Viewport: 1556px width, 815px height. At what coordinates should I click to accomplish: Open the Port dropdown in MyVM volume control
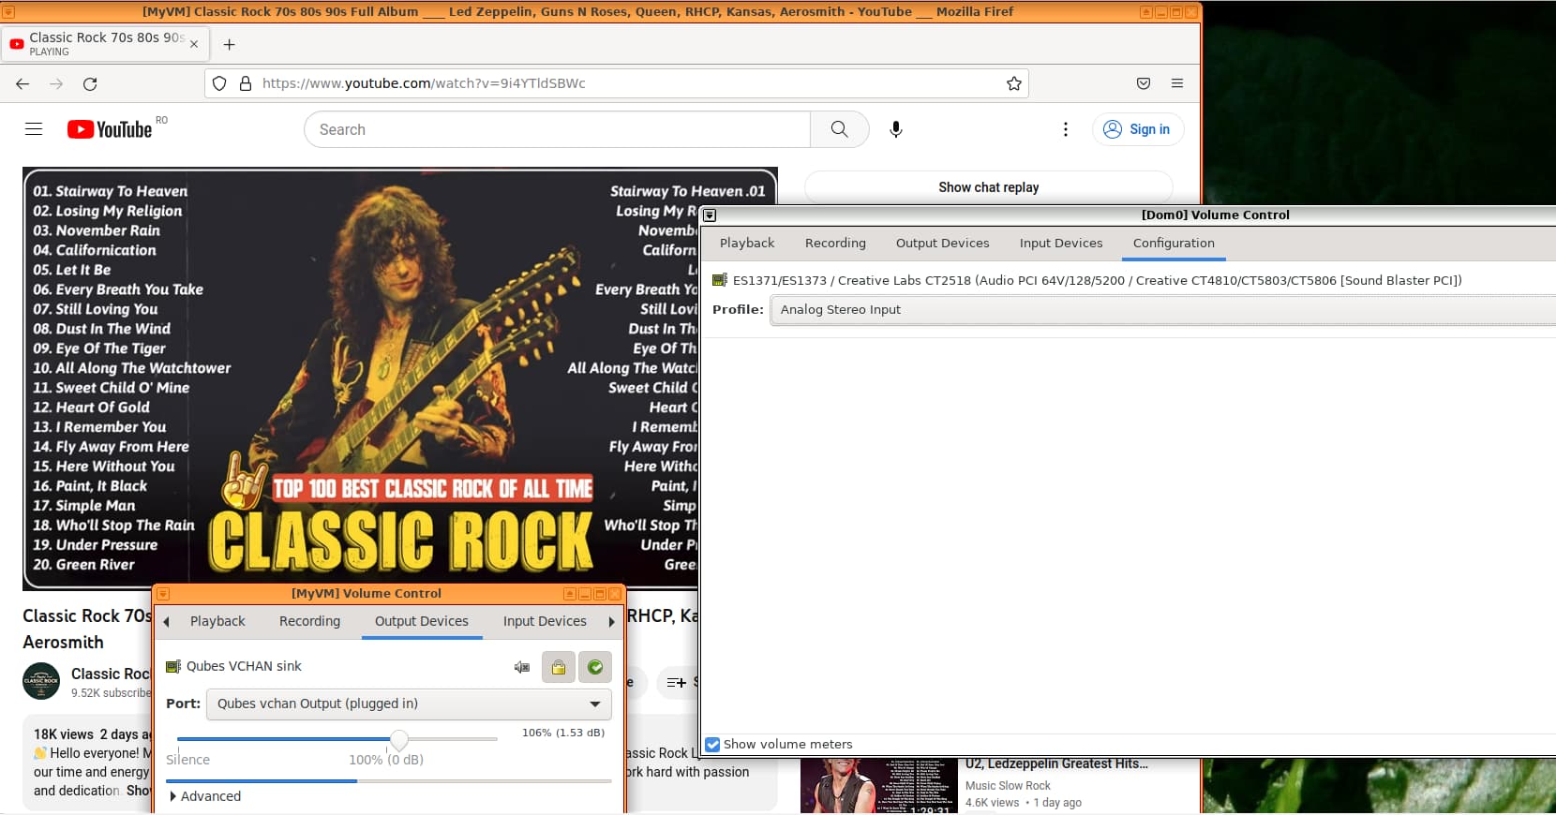409,704
